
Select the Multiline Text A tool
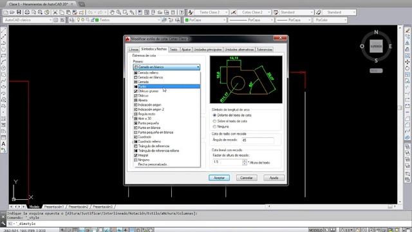coord(3,144)
